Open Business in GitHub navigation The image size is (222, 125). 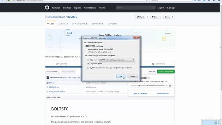(x=67, y=8)
